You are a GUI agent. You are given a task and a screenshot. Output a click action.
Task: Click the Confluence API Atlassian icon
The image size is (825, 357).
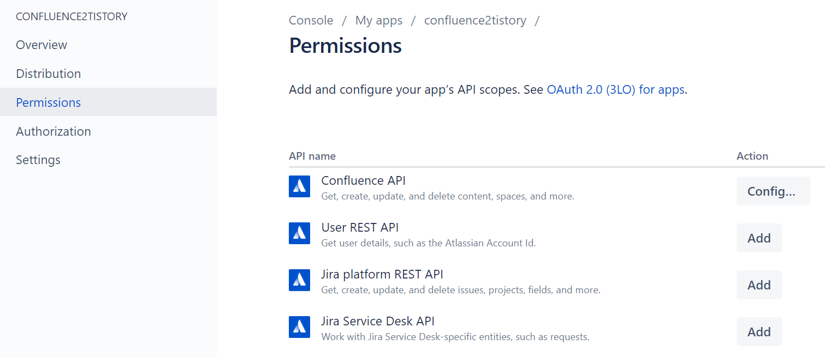[x=299, y=186]
